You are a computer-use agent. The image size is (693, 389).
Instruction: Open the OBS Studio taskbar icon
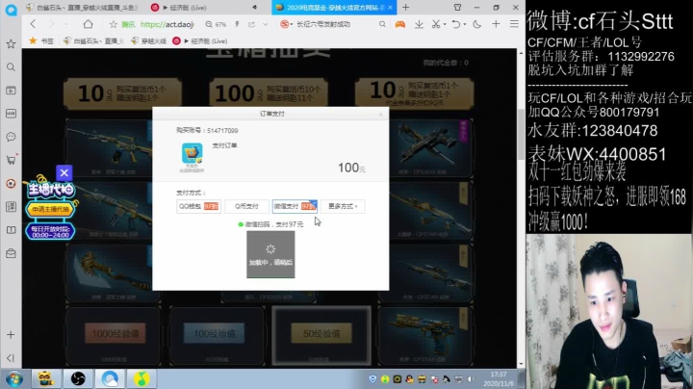coord(78,378)
